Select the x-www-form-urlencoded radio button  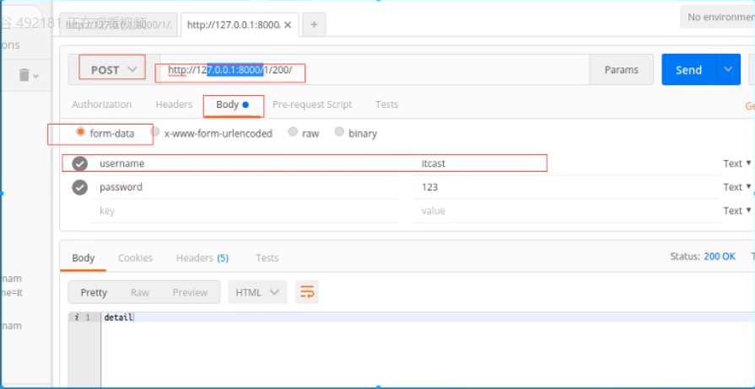pos(154,131)
